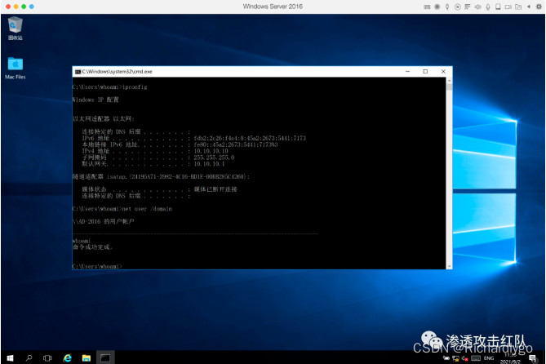
Task: Click the speaker sound icon in VM title bar
Action: click(477, 7)
